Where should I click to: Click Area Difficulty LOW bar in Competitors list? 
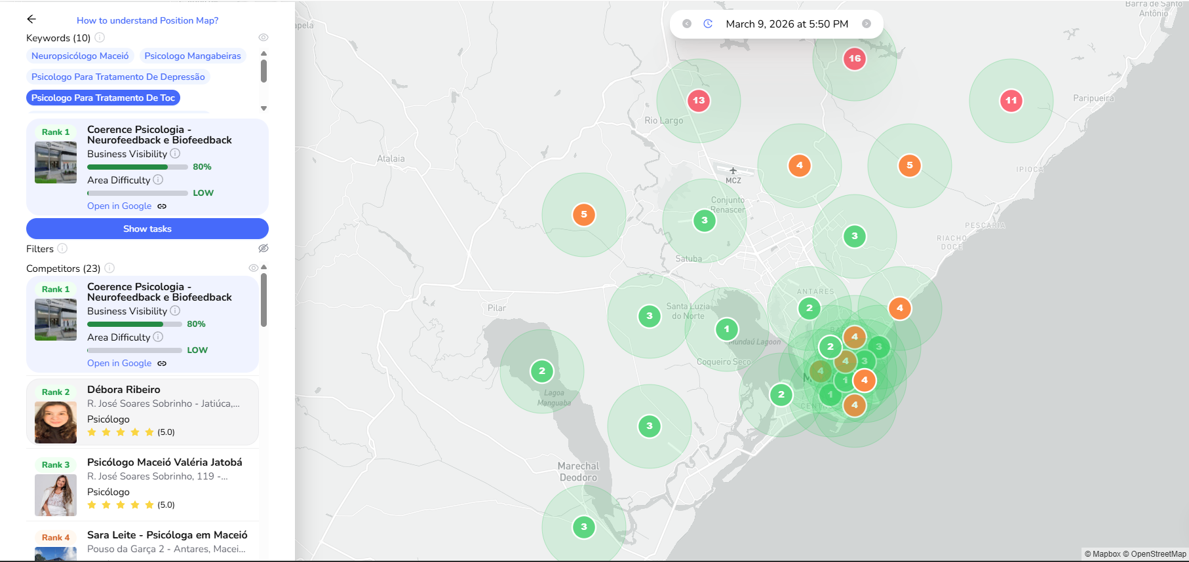134,350
